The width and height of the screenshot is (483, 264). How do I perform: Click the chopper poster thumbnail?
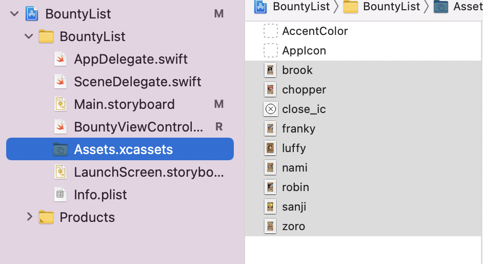click(270, 90)
